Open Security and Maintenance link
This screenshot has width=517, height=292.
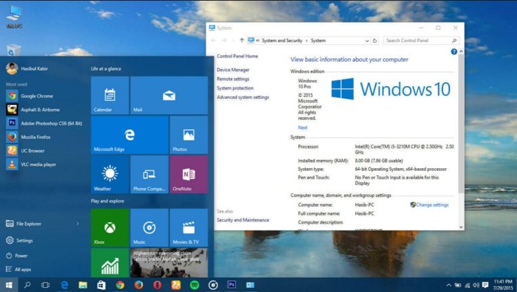coord(243,220)
